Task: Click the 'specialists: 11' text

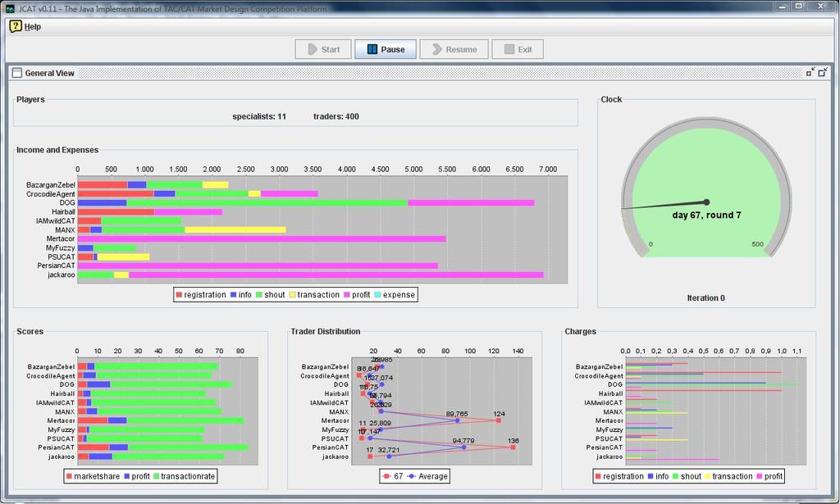Action: point(259,116)
